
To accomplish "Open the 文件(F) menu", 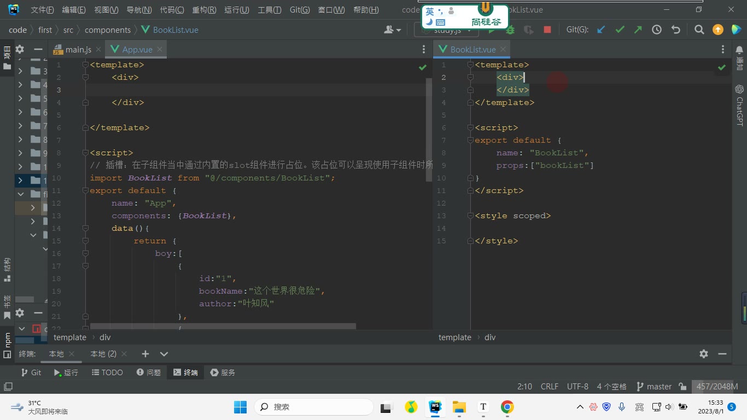I will [x=43, y=10].
